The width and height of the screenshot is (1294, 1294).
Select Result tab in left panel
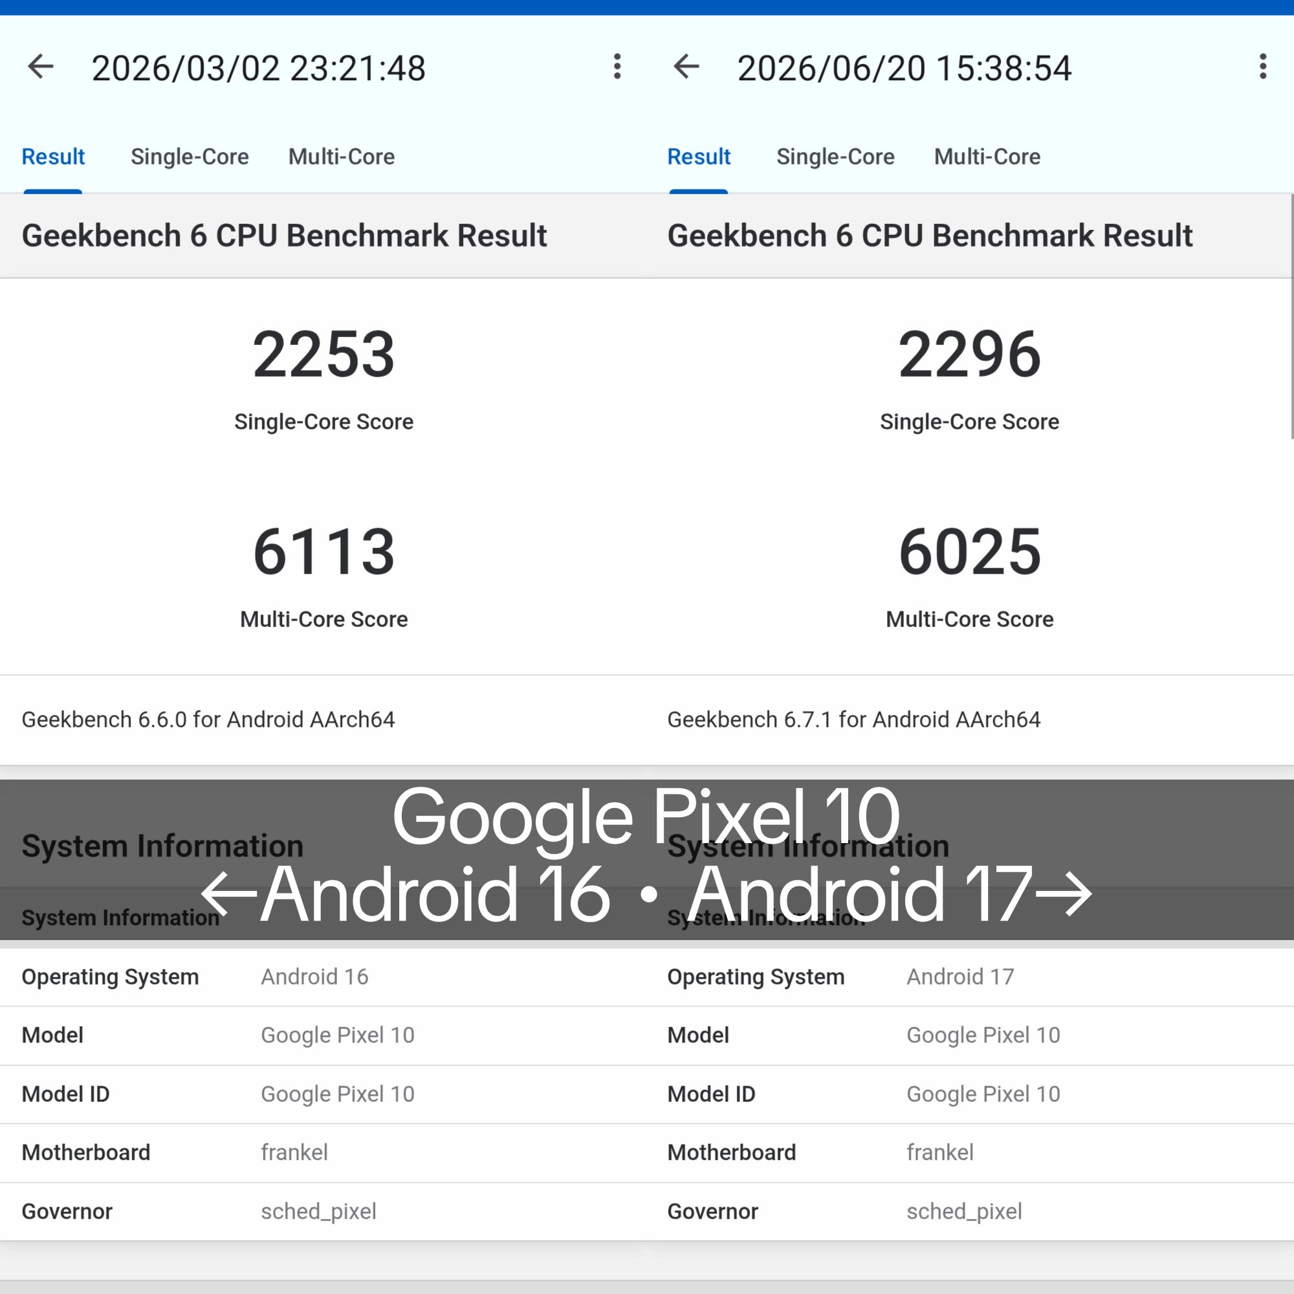click(x=53, y=157)
